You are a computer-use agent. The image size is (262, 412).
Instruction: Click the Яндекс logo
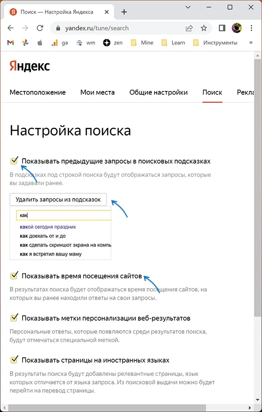point(30,66)
